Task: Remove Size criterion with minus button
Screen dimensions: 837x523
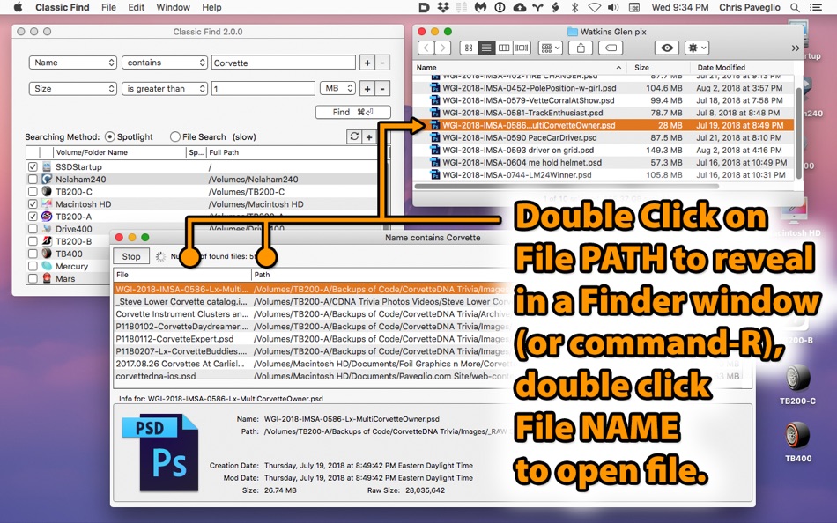Action: [382, 89]
